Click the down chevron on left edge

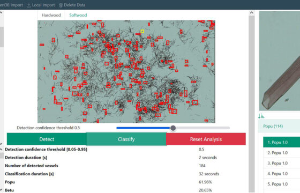tap(1, 143)
